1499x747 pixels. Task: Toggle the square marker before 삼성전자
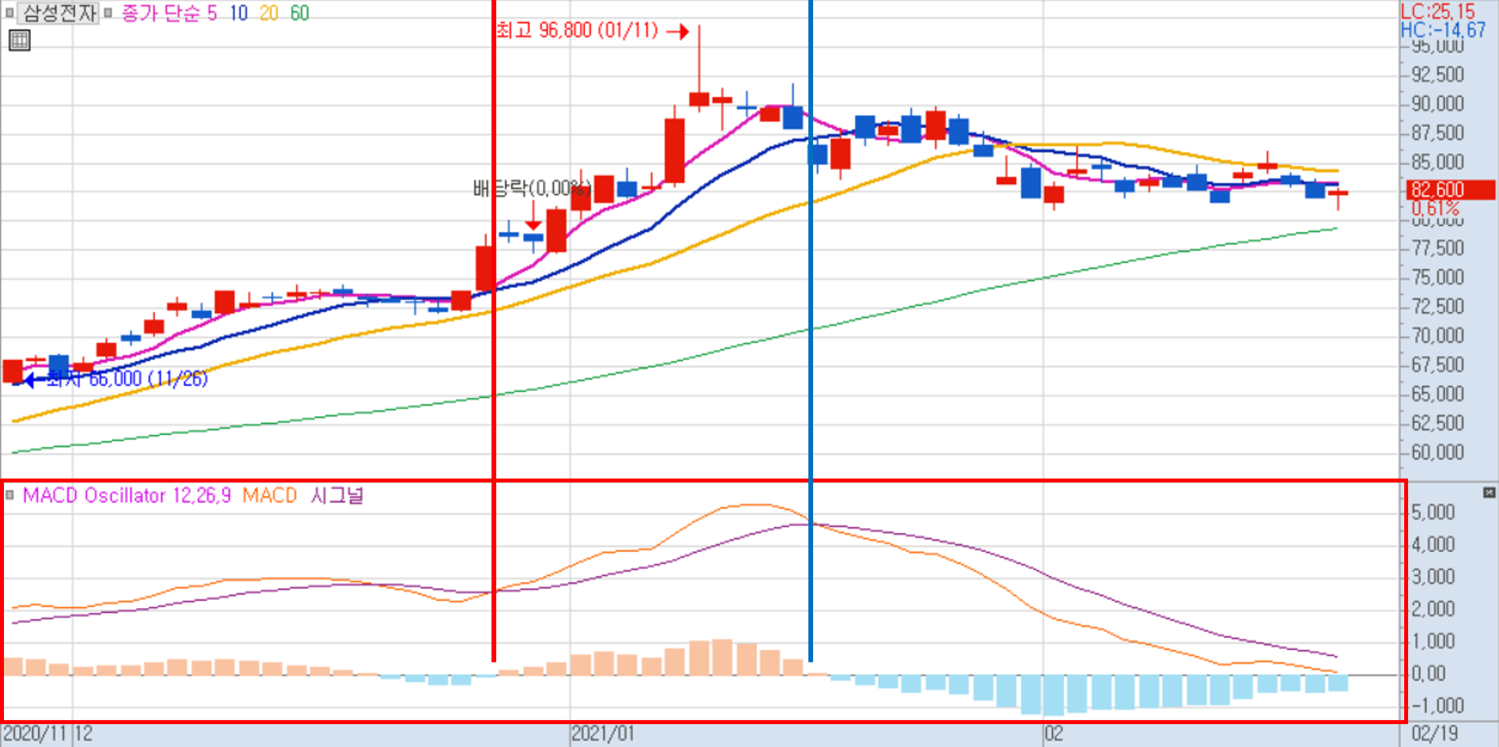click(x=9, y=13)
